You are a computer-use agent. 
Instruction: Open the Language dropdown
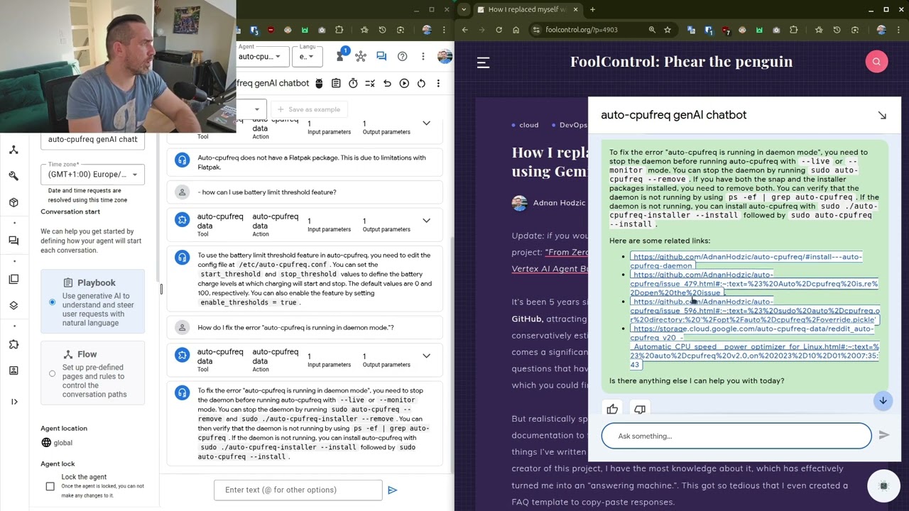point(306,57)
